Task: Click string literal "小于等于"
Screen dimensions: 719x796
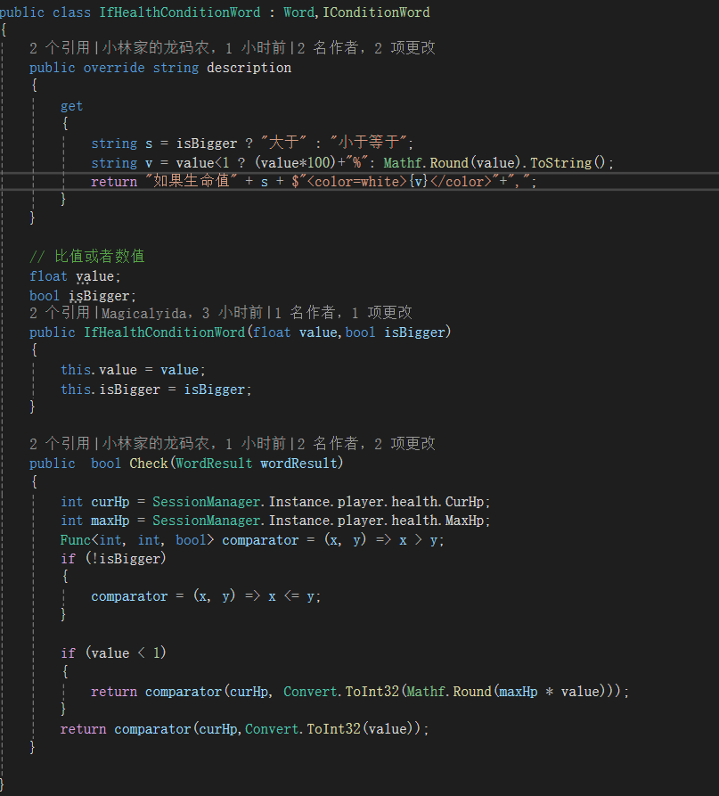Action: [x=368, y=143]
